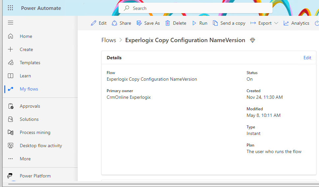319x187 pixels.
Task: Click the Share icon in toolbar
Action: point(114,23)
